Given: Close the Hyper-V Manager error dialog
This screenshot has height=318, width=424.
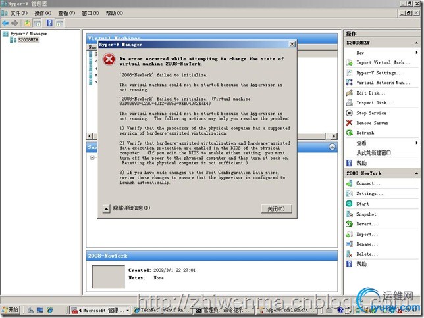Looking at the screenshot, I should coord(292,44).
